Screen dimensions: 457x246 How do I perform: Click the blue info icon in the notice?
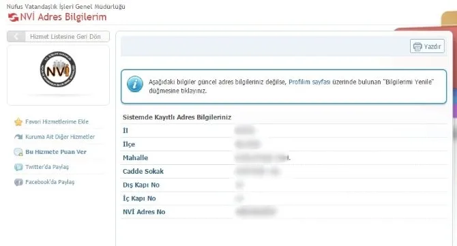click(135, 84)
